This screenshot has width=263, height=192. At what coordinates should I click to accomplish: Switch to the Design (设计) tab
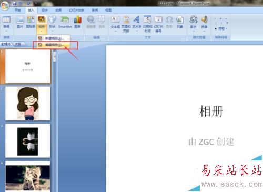click(45, 10)
